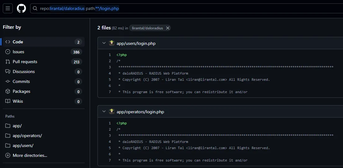This screenshot has height=168, width=343.
Task: Click the Issues count badge 386
Action: coord(76,52)
